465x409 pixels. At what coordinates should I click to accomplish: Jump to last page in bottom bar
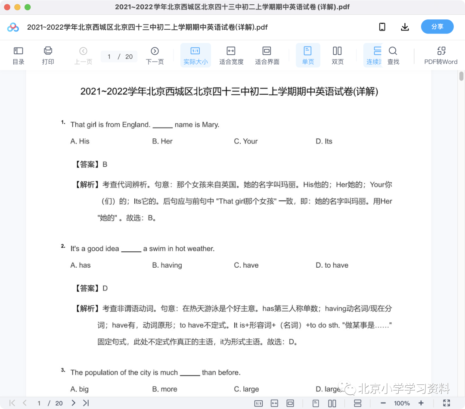coord(86,403)
